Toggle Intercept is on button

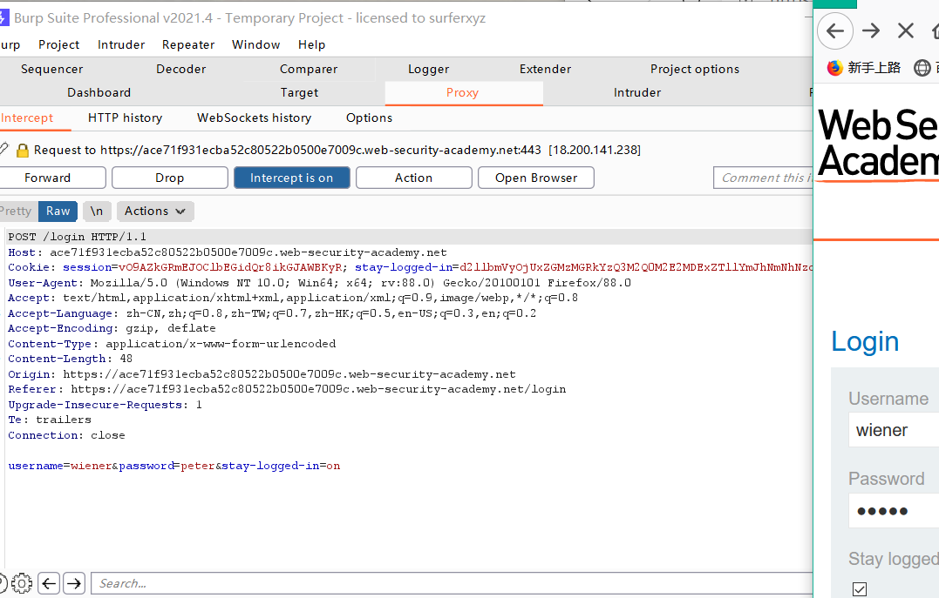(x=292, y=178)
